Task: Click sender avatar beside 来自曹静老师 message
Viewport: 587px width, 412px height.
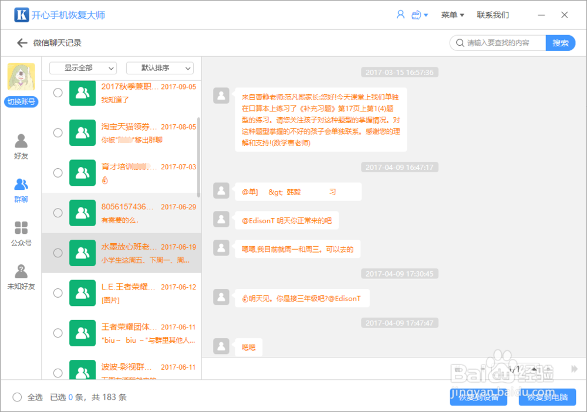Action: [221, 96]
